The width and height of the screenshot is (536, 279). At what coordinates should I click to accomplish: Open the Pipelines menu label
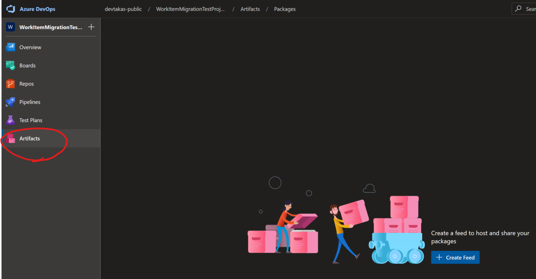(x=30, y=102)
